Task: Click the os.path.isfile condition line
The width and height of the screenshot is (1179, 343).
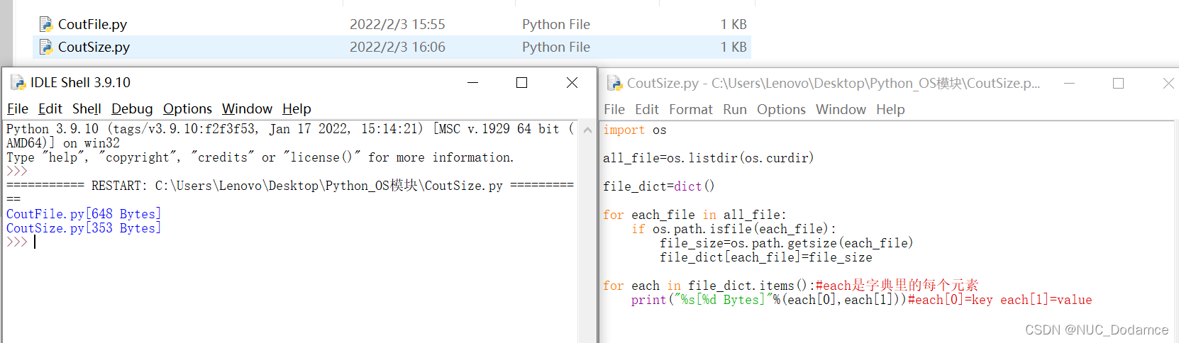Action: tap(734, 229)
